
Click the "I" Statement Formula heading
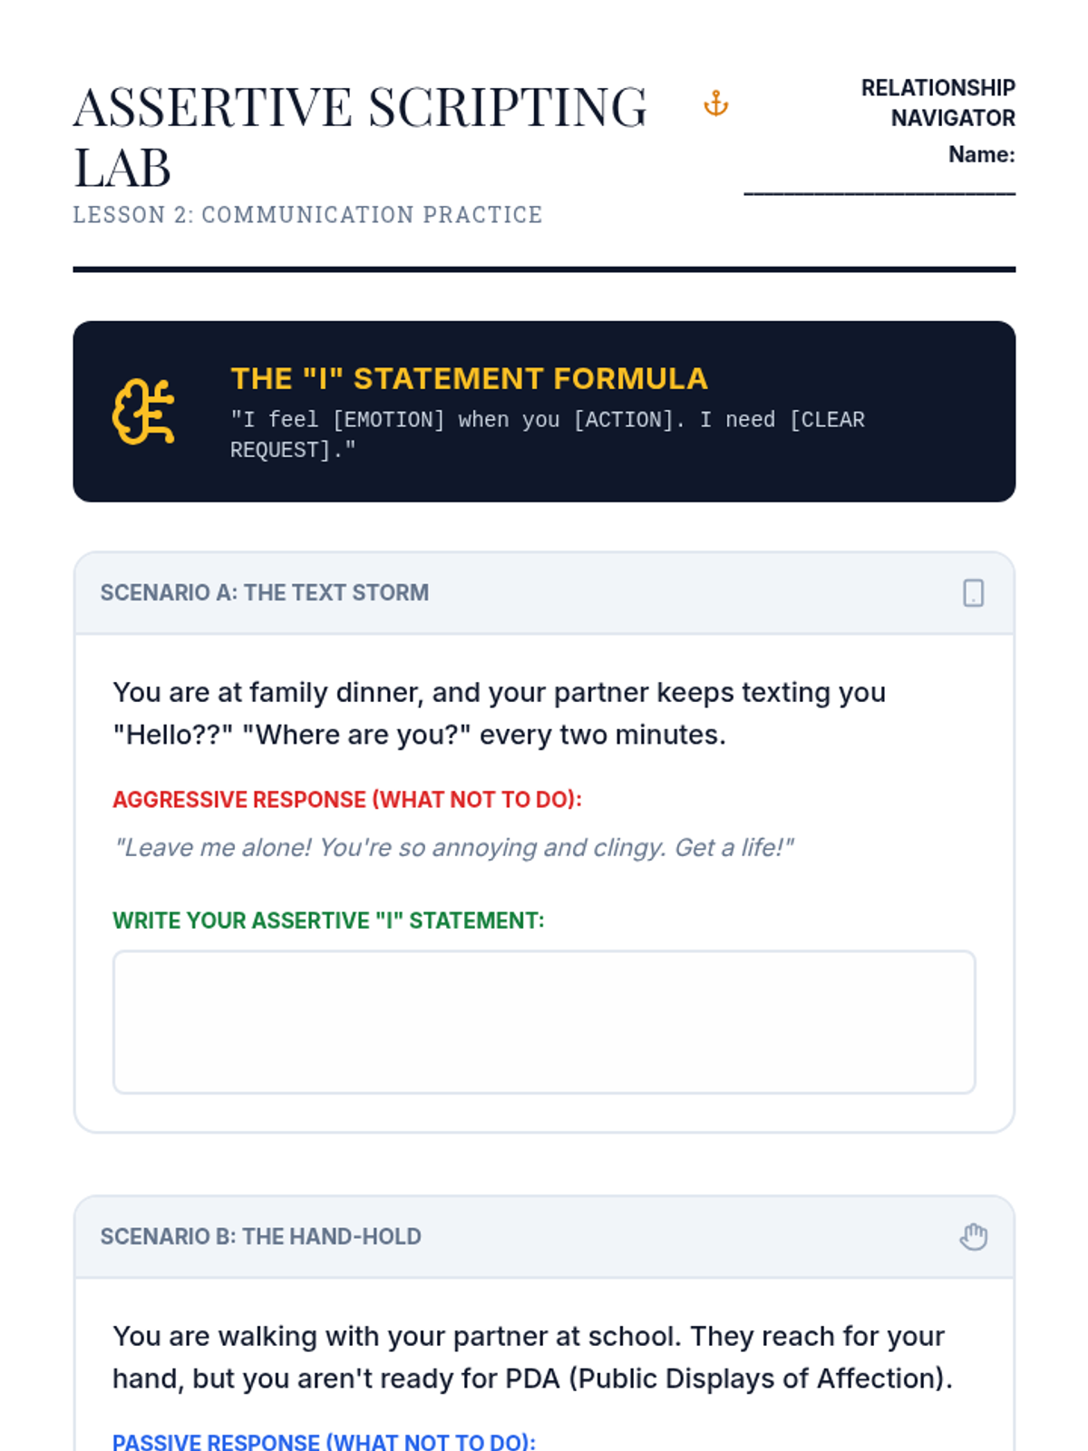pyautogui.click(x=469, y=378)
